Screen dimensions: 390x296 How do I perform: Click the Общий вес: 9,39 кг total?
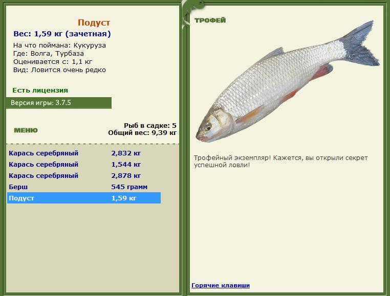tap(142, 133)
